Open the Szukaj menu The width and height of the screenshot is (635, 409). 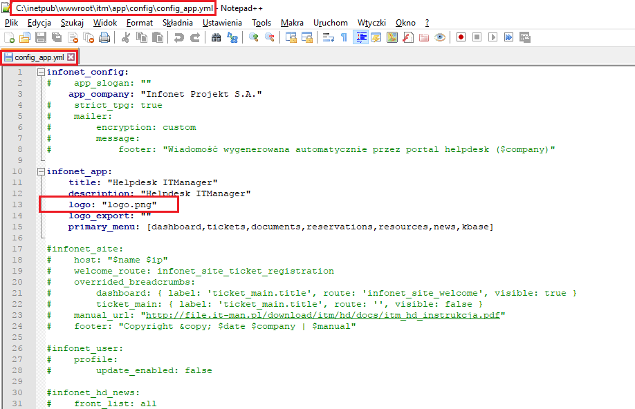tap(72, 23)
